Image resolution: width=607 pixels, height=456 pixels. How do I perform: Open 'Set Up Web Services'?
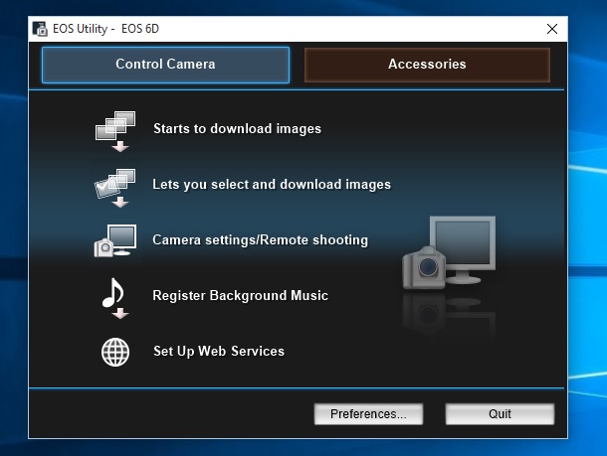coord(219,352)
